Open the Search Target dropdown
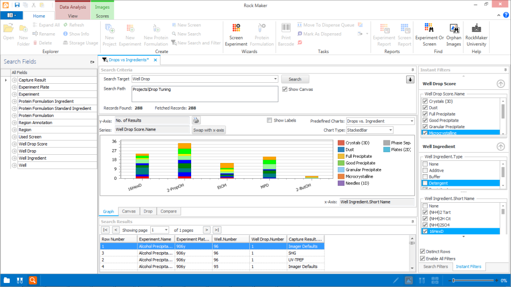 (x=275, y=79)
